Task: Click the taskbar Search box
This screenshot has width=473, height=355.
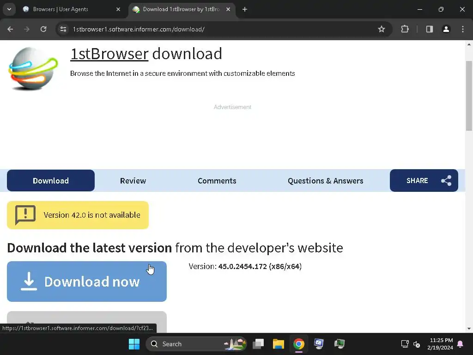Action: pyautogui.click(x=196, y=344)
